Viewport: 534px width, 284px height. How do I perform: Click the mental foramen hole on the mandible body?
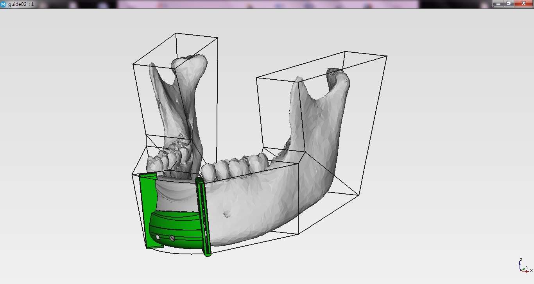click(226, 214)
